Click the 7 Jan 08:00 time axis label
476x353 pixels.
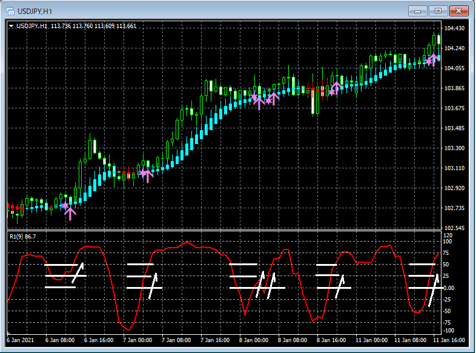(x=176, y=340)
